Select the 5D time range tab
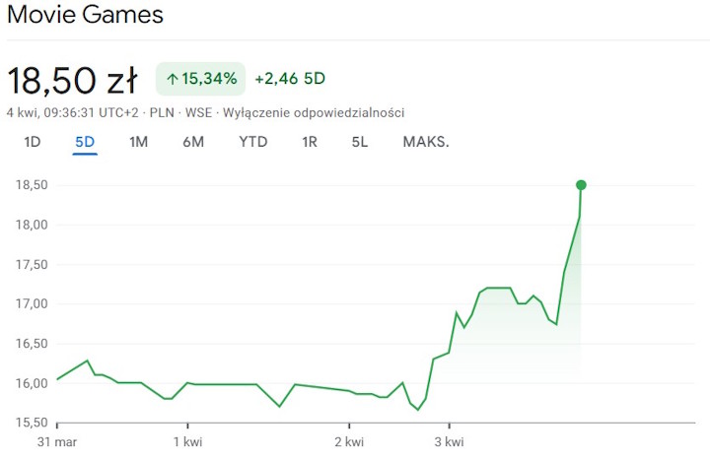 [x=85, y=142]
